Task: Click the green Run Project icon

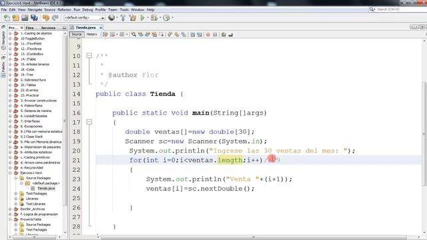Action: coord(142,18)
